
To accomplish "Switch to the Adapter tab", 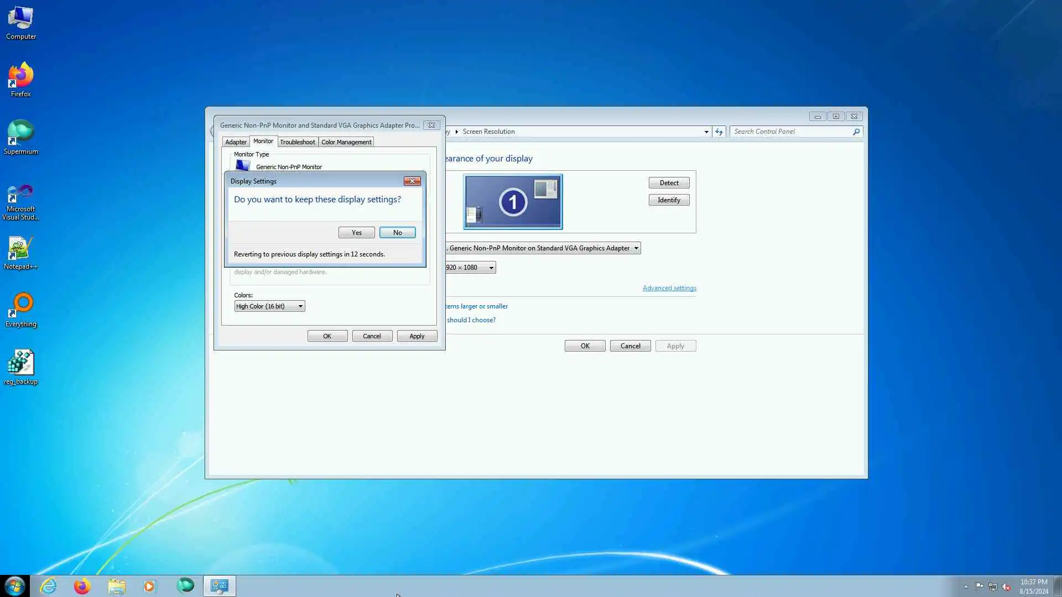I will 236,142.
